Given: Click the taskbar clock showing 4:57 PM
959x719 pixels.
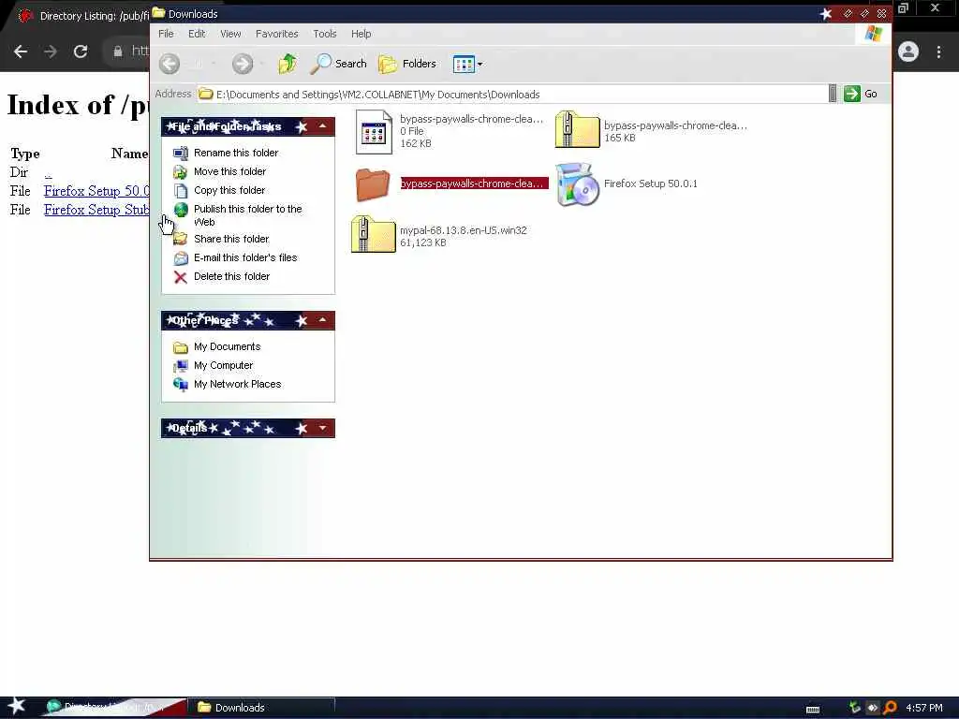Looking at the screenshot, I should pos(924,708).
